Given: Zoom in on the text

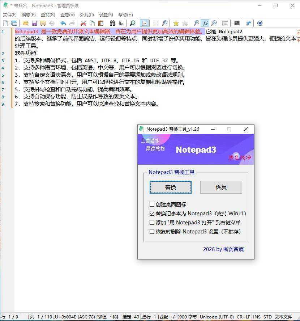Looking at the screenshot, I should 196,23.
